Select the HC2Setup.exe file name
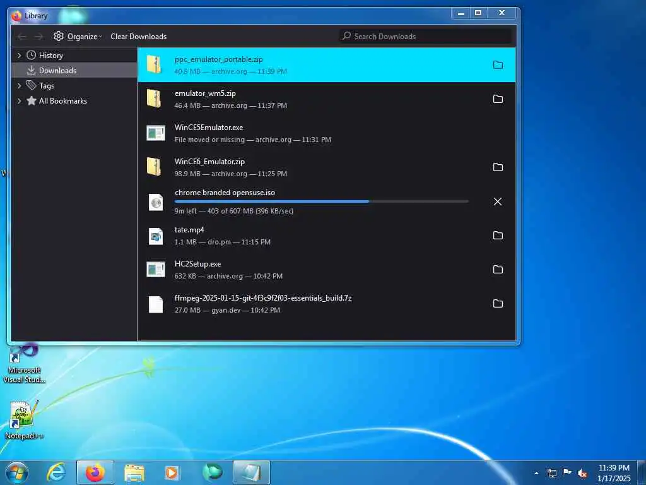 (x=197, y=264)
